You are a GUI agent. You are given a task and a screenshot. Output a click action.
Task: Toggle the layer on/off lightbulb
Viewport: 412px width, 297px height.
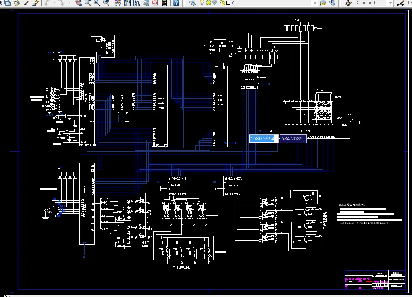[x=202, y=3]
